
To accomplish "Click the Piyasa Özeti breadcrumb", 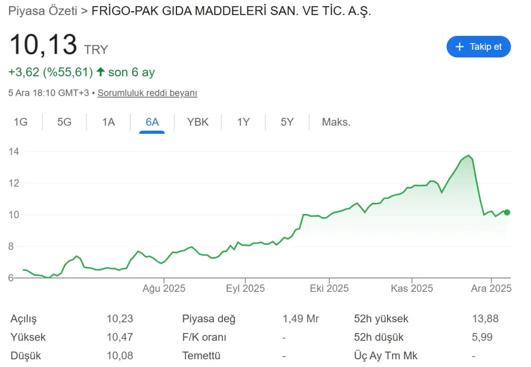I will click(43, 11).
